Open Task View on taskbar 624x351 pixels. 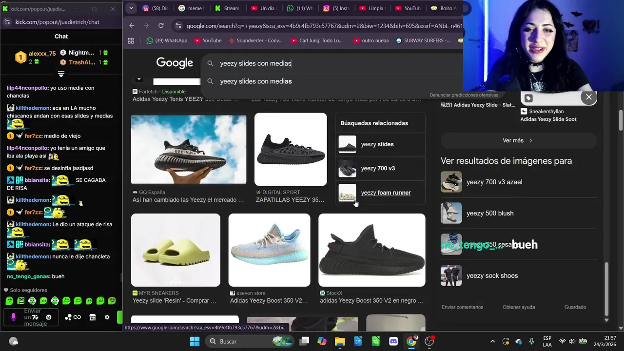pyautogui.click(x=304, y=341)
